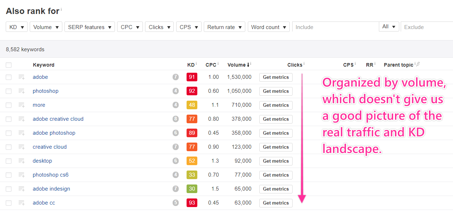Open the Return rate filter dropdown
The height and width of the screenshot is (211, 453).
225,27
